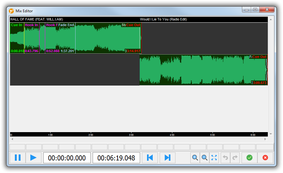Viewport: 283px width, 173px height.
Task: Click the total duration time field
Action: (116, 158)
